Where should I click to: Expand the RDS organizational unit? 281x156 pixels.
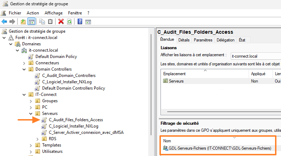click(37, 139)
